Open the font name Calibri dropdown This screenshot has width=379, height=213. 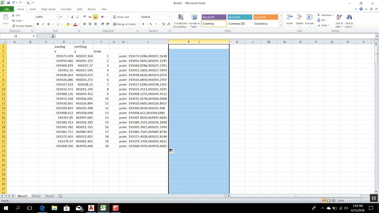pyautogui.click(x=57, y=17)
